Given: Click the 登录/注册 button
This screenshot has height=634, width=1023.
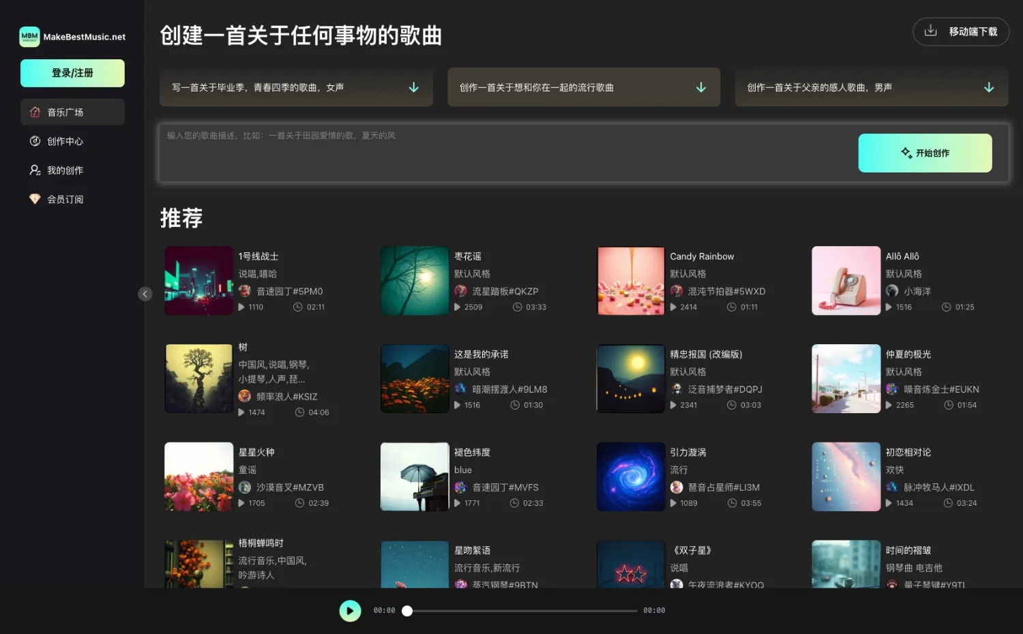Looking at the screenshot, I should pos(72,73).
